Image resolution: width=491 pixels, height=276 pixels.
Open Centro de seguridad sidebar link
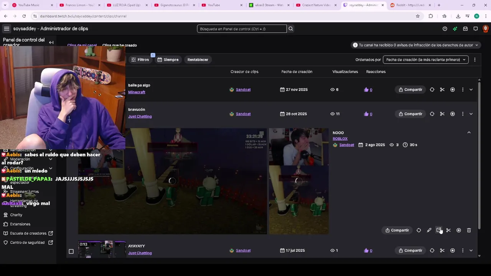coord(27,243)
